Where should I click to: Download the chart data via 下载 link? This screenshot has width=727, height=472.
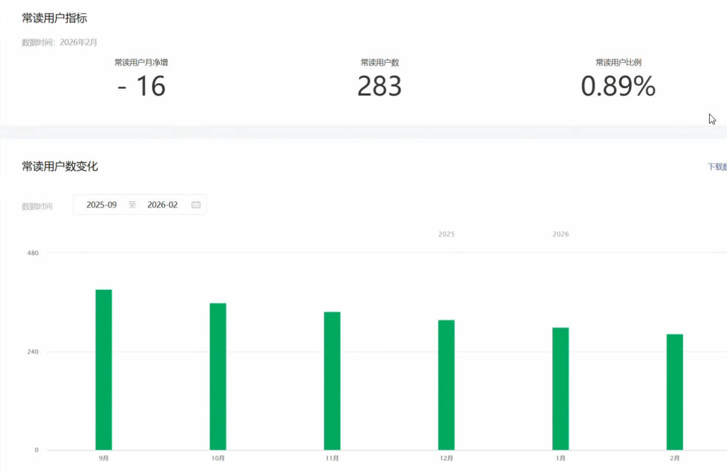click(717, 167)
